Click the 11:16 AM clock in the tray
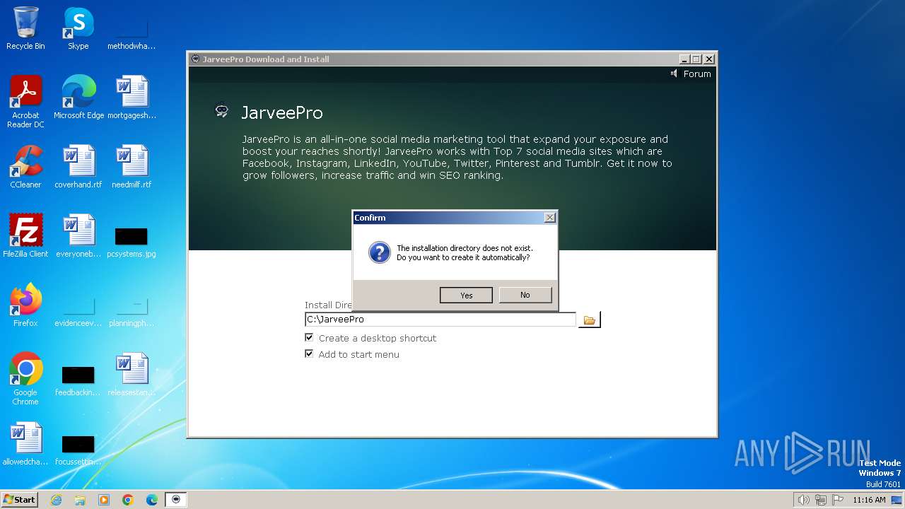Screen dimensions: 905x509 pos(869,500)
